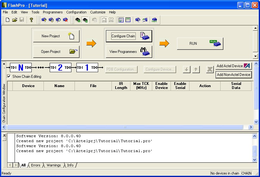Open the Customize menu

click(x=98, y=12)
